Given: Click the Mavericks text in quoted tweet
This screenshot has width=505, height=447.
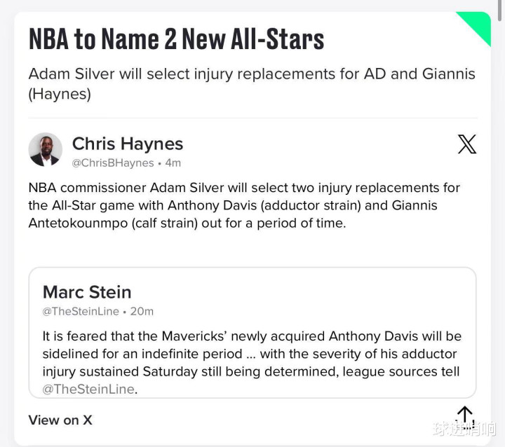Looking at the screenshot, I should [x=194, y=336].
